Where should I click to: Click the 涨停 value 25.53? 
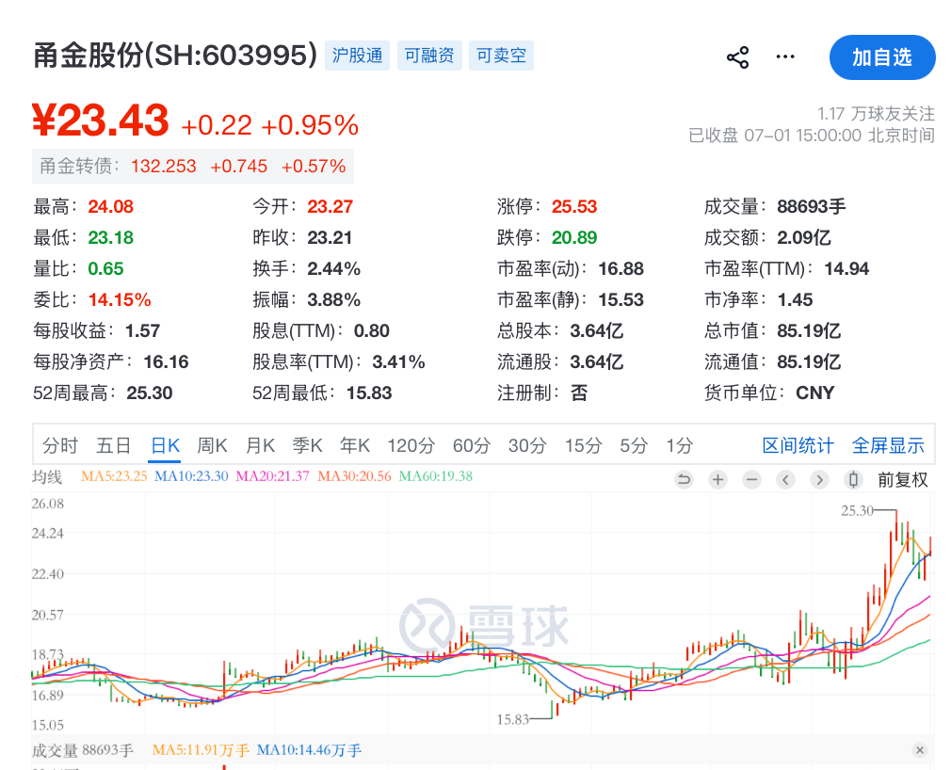[x=574, y=207]
